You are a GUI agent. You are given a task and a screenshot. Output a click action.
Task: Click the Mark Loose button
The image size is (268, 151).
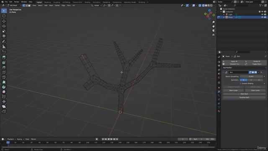point(233,91)
